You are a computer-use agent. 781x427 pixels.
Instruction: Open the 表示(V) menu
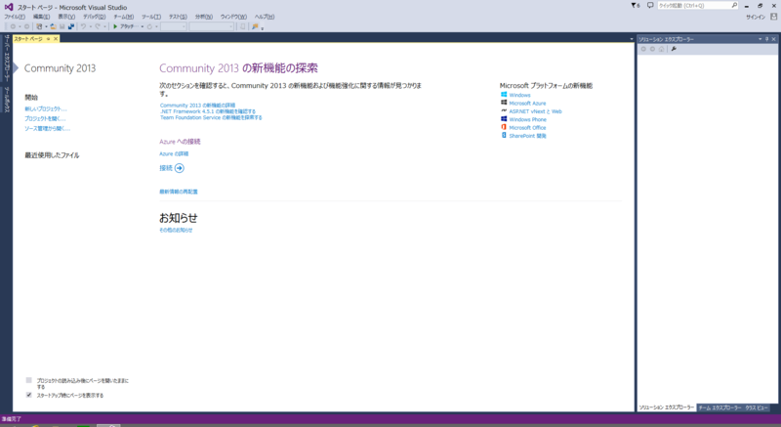[x=66, y=17]
